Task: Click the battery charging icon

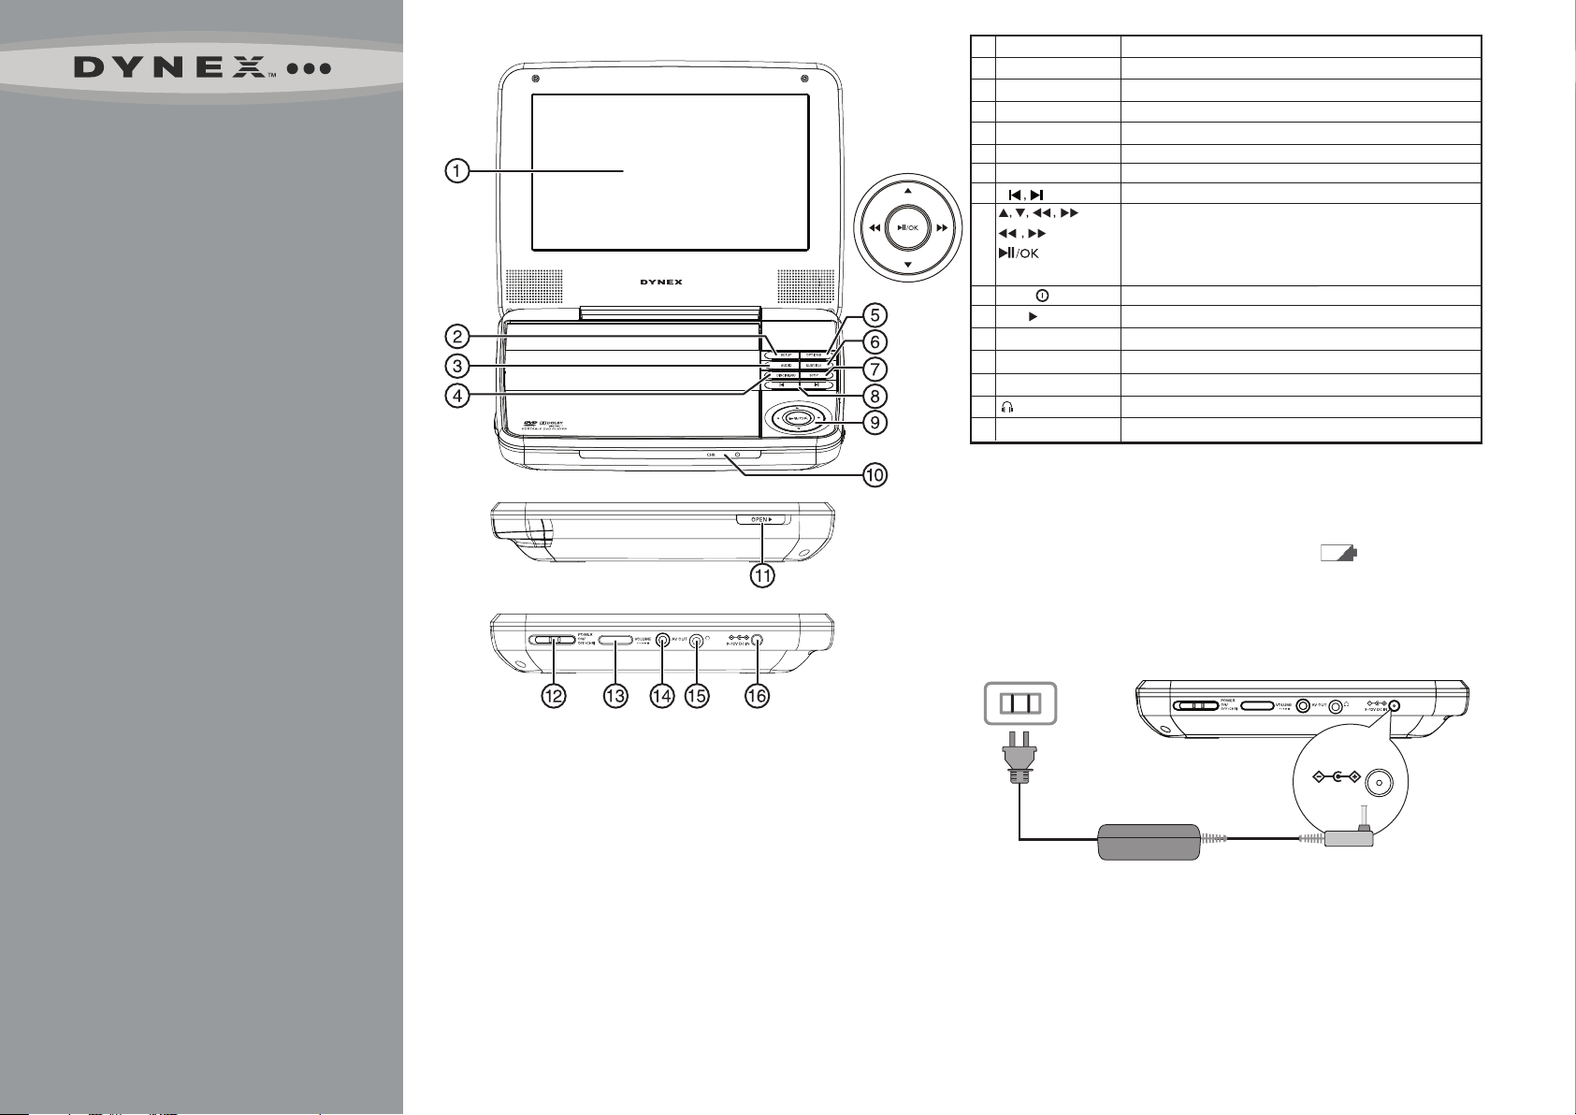Action: [1338, 554]
